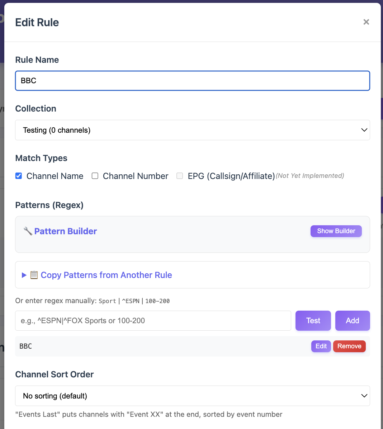Open the Collection dropdown
This screenshot has height=429, width=383.
click(x=192, y=130)
